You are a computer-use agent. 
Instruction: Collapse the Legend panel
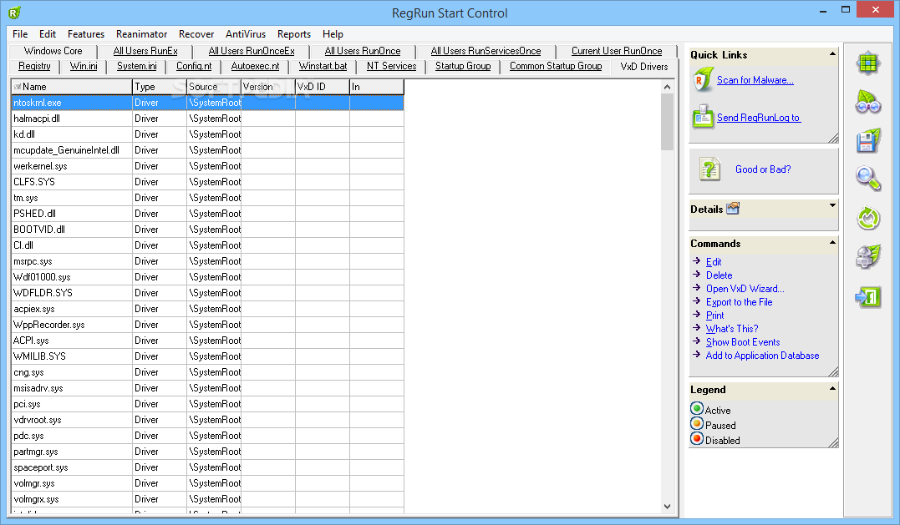832,389
